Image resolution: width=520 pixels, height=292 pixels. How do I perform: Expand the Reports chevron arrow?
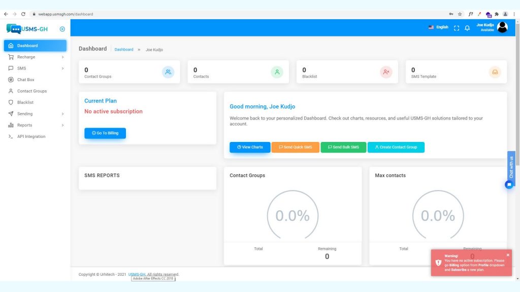(62, 125)
